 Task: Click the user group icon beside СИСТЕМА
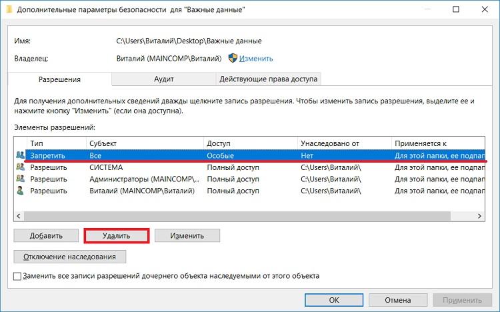20,167
